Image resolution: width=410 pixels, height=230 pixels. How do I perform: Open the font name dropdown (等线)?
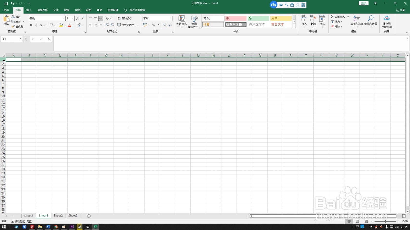[x=64, y=18]
